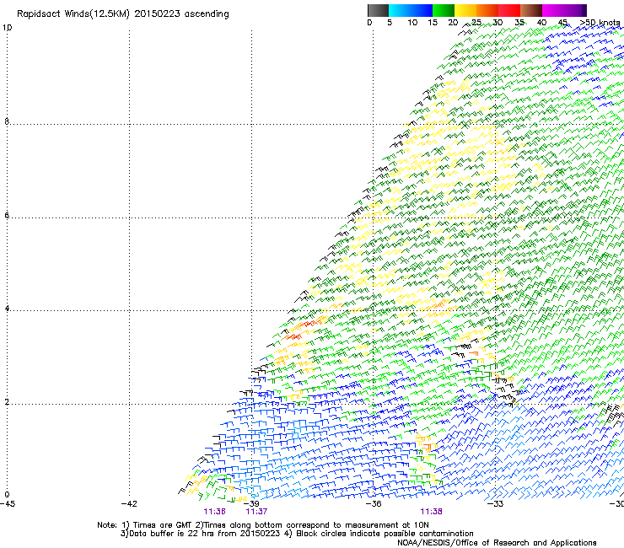
Task: Click the purple time stamp 11:36
Action: [x=214, y=512]
